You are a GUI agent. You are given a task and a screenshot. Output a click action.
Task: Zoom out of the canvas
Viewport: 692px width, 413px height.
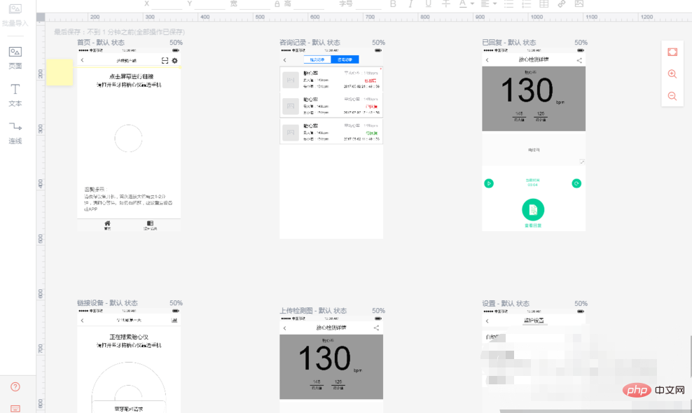click(672, 96)
